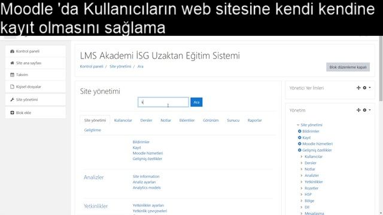This screenshot has width=383, height=215.
Task: Open Takvim in left sidebar
Action: click(35, 75)
